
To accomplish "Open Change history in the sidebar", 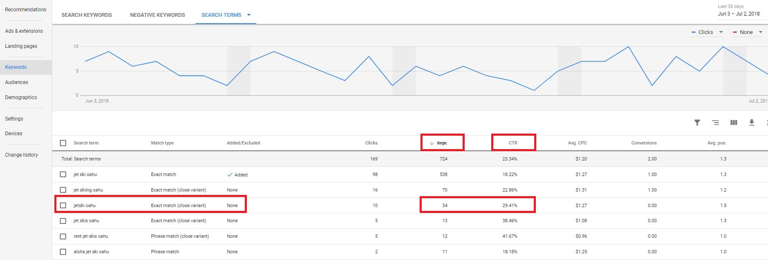I will (21, 155).
